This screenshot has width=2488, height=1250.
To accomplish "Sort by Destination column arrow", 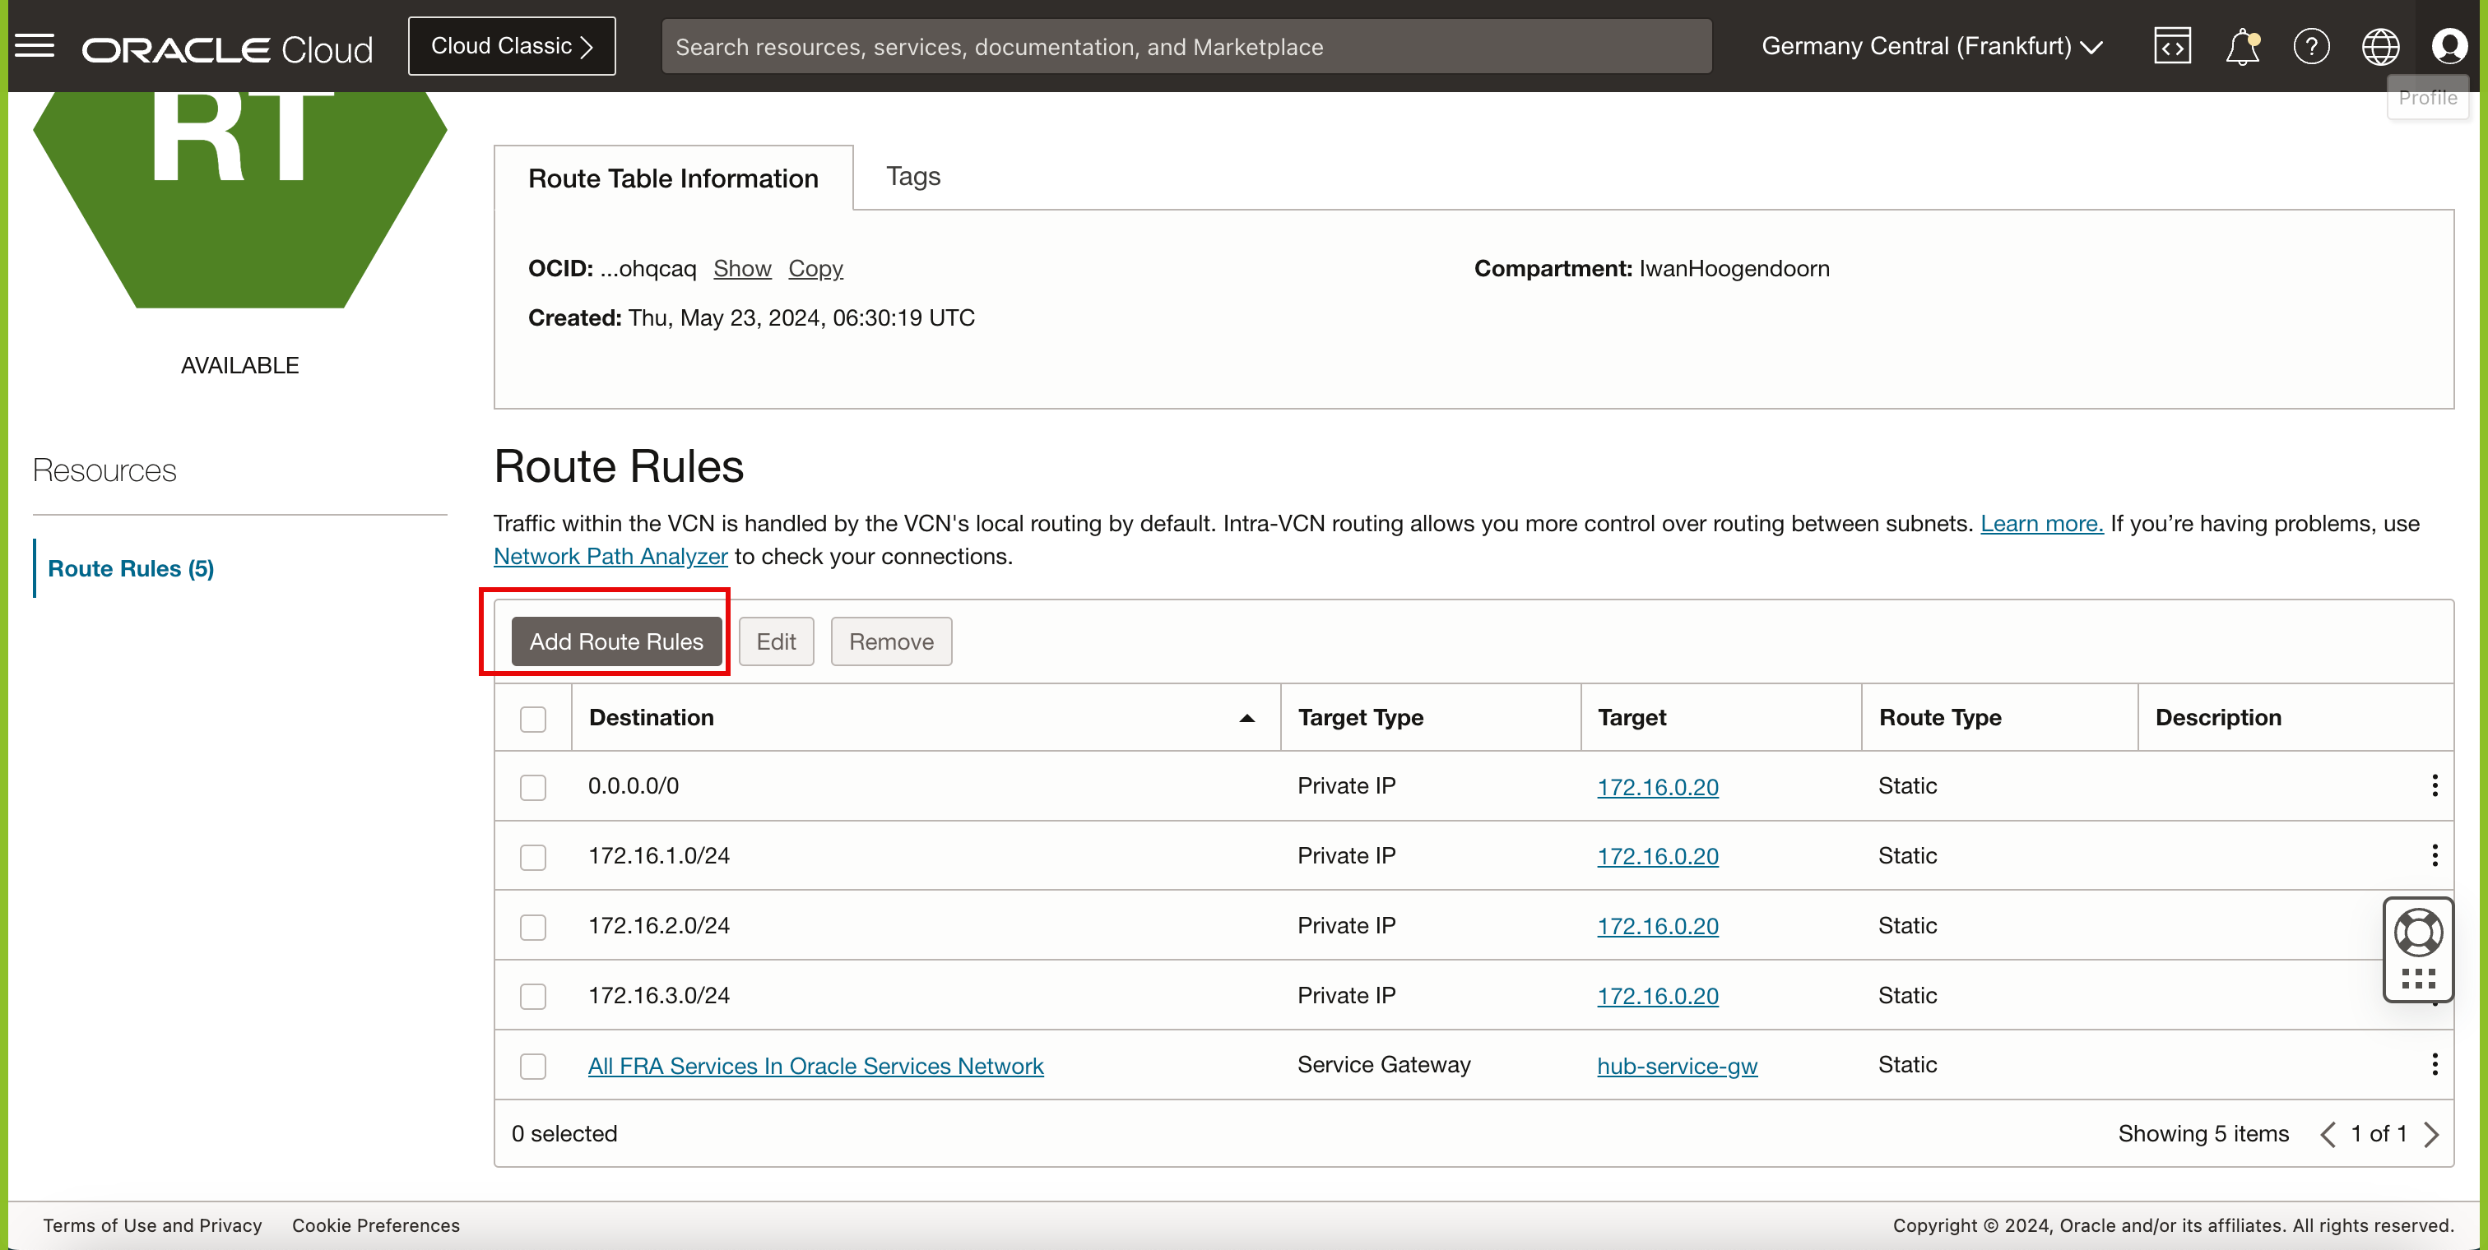I will [x=1246, y=718].
